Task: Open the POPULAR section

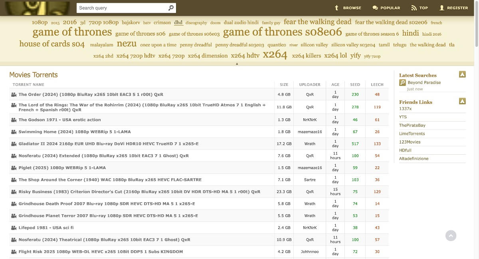Action: point(390,8)
